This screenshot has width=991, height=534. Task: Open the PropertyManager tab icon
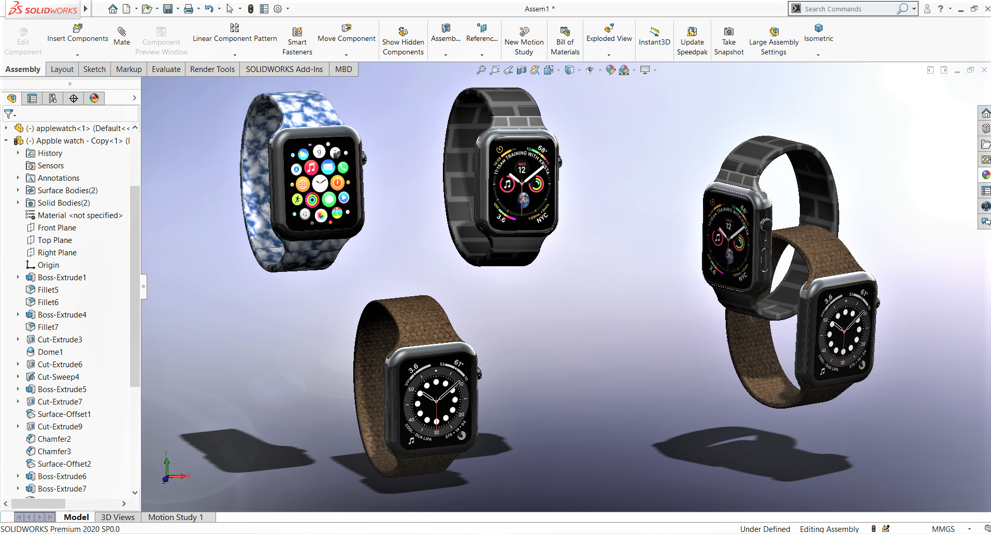(x=32, y=98)
